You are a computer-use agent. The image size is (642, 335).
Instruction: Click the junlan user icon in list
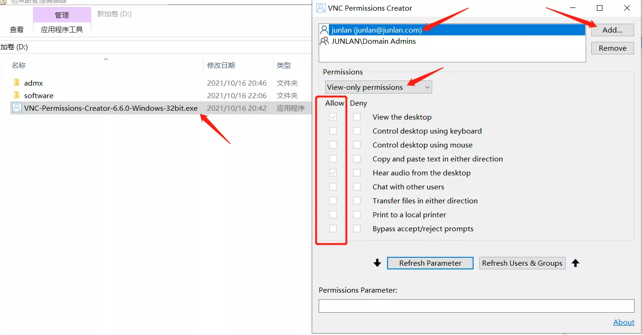click(x=324, y=30)
